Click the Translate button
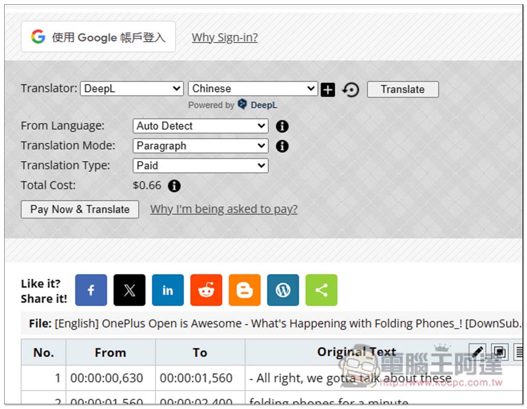Screen dimensions: 527x409 point(403,89)
